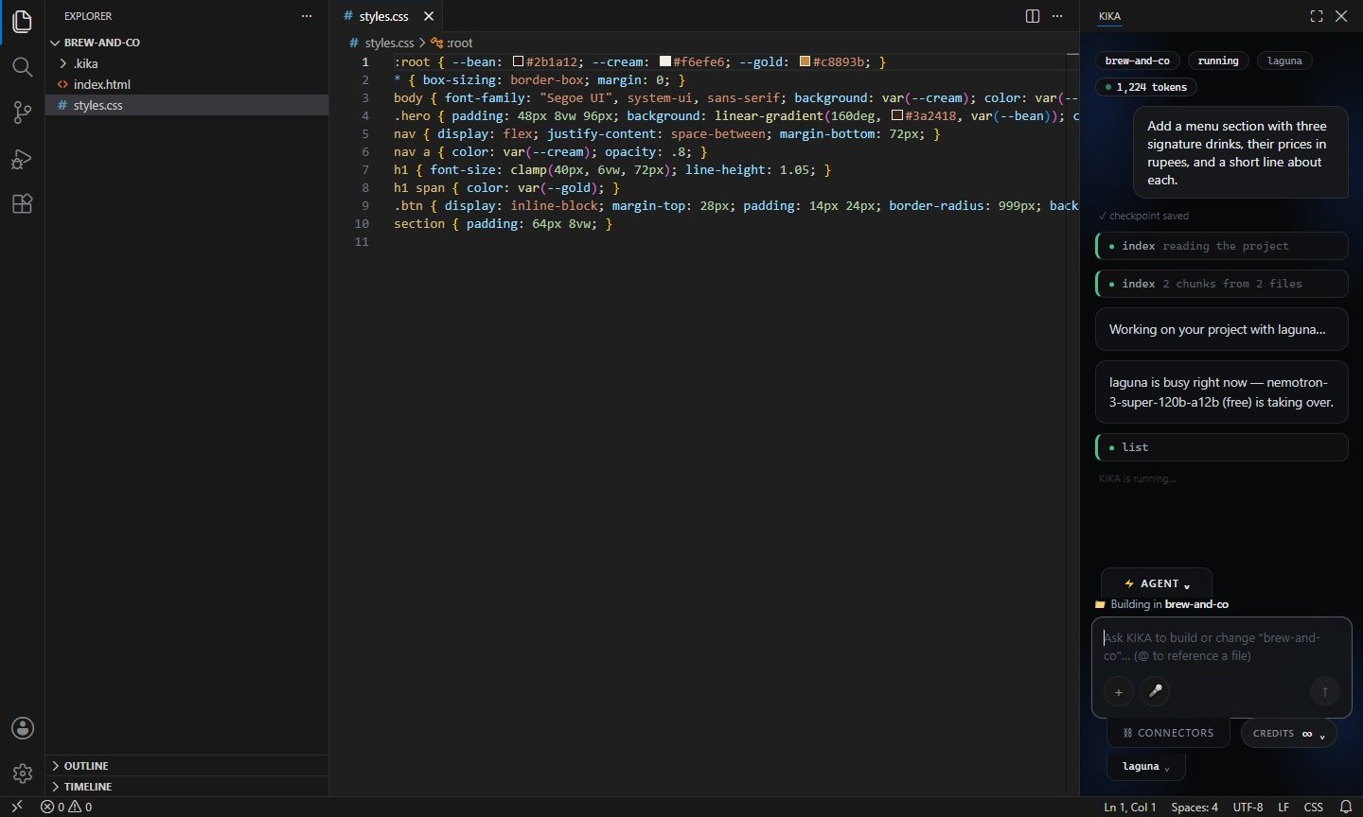Focus the Ask KIKA message input
This screenshot has height=817, width=1363.
pos(1221,647)
